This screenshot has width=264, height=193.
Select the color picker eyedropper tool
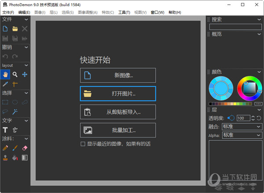tap(5, 84)
